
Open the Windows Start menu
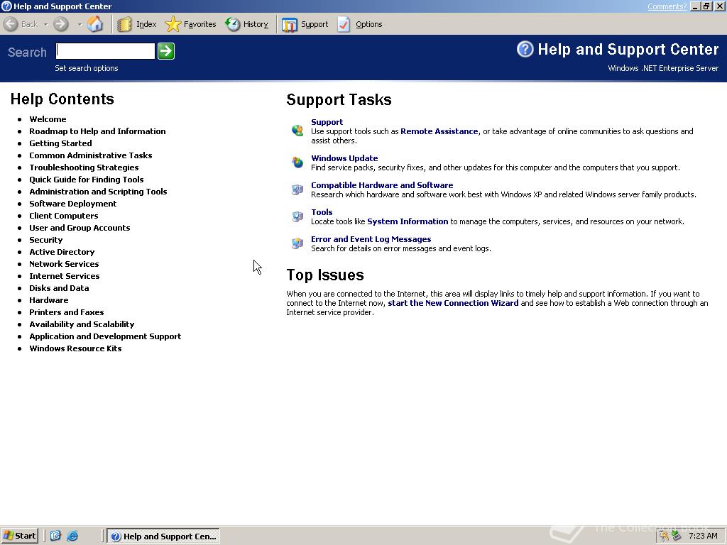pos(19,536)
